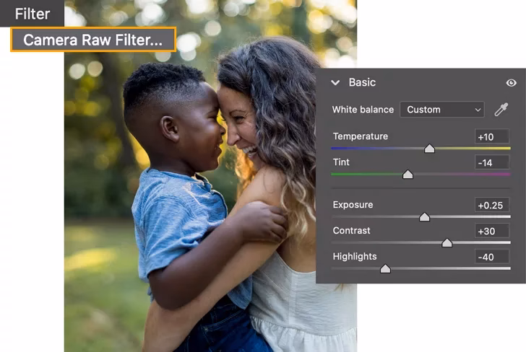Click the Basic panel title text
The width and height of the screenshot is (526, 352).
click(362, 82)
